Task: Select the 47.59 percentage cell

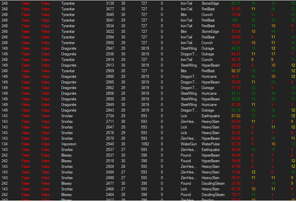Action: click(236, 166)
